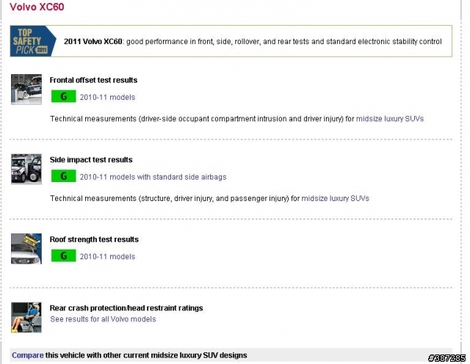Image resolution: width=470 pixels, height=364 pixels.
Task: Open 2010-11 models with standard side airbags link
Action: pyautogui.click(x=153, y=177)
